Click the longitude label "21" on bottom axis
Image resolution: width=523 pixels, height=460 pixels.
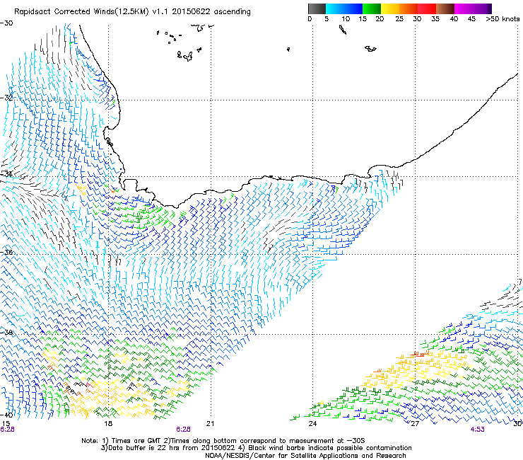pos(210,424)
